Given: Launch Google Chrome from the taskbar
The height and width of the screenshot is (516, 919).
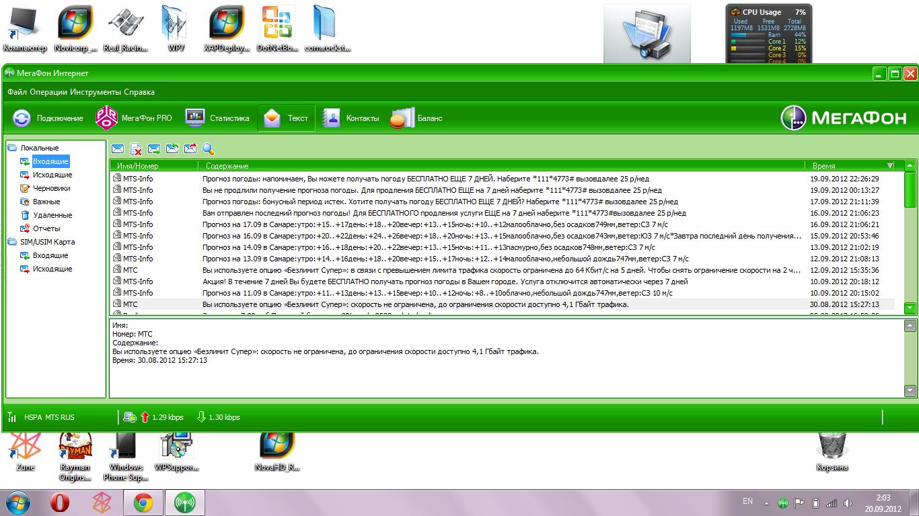Looking at the screenshot, I should tap(143, 502).
